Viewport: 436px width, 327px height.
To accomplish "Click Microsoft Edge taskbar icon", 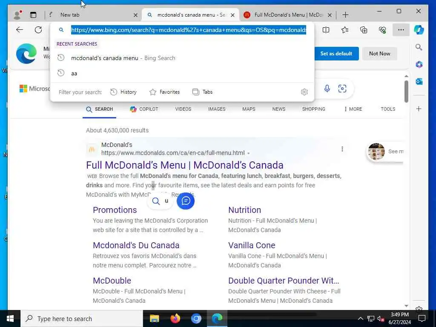I will point(217,318).
